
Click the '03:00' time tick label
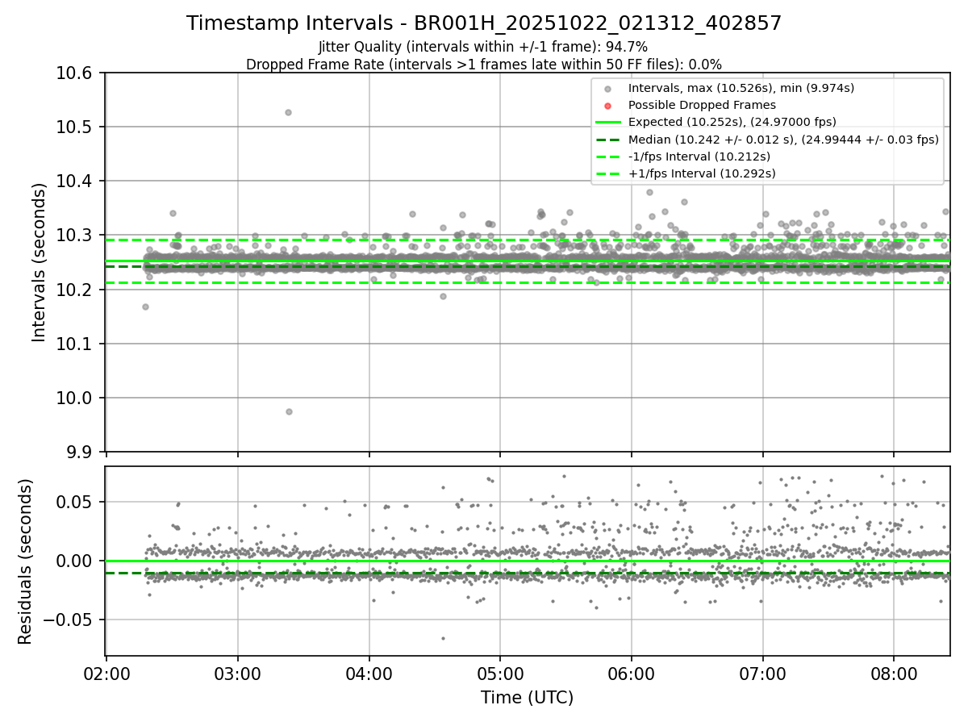tap(238, 674)
